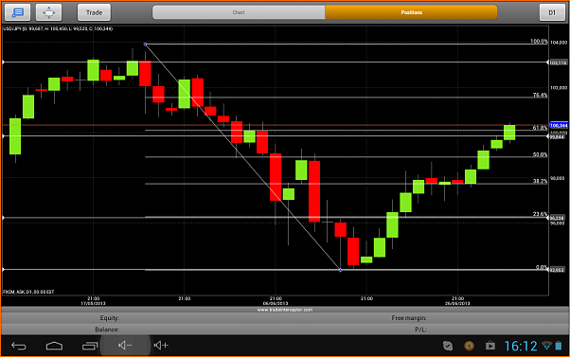Image resolution: width=570 pixels, height=357 pixels.
Task: Tap the Android home icon
Action: pos(54,346)
